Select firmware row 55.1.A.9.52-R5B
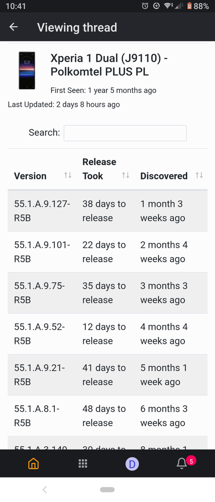Viewport: 215px width, 502px height. tap(108, 334)
